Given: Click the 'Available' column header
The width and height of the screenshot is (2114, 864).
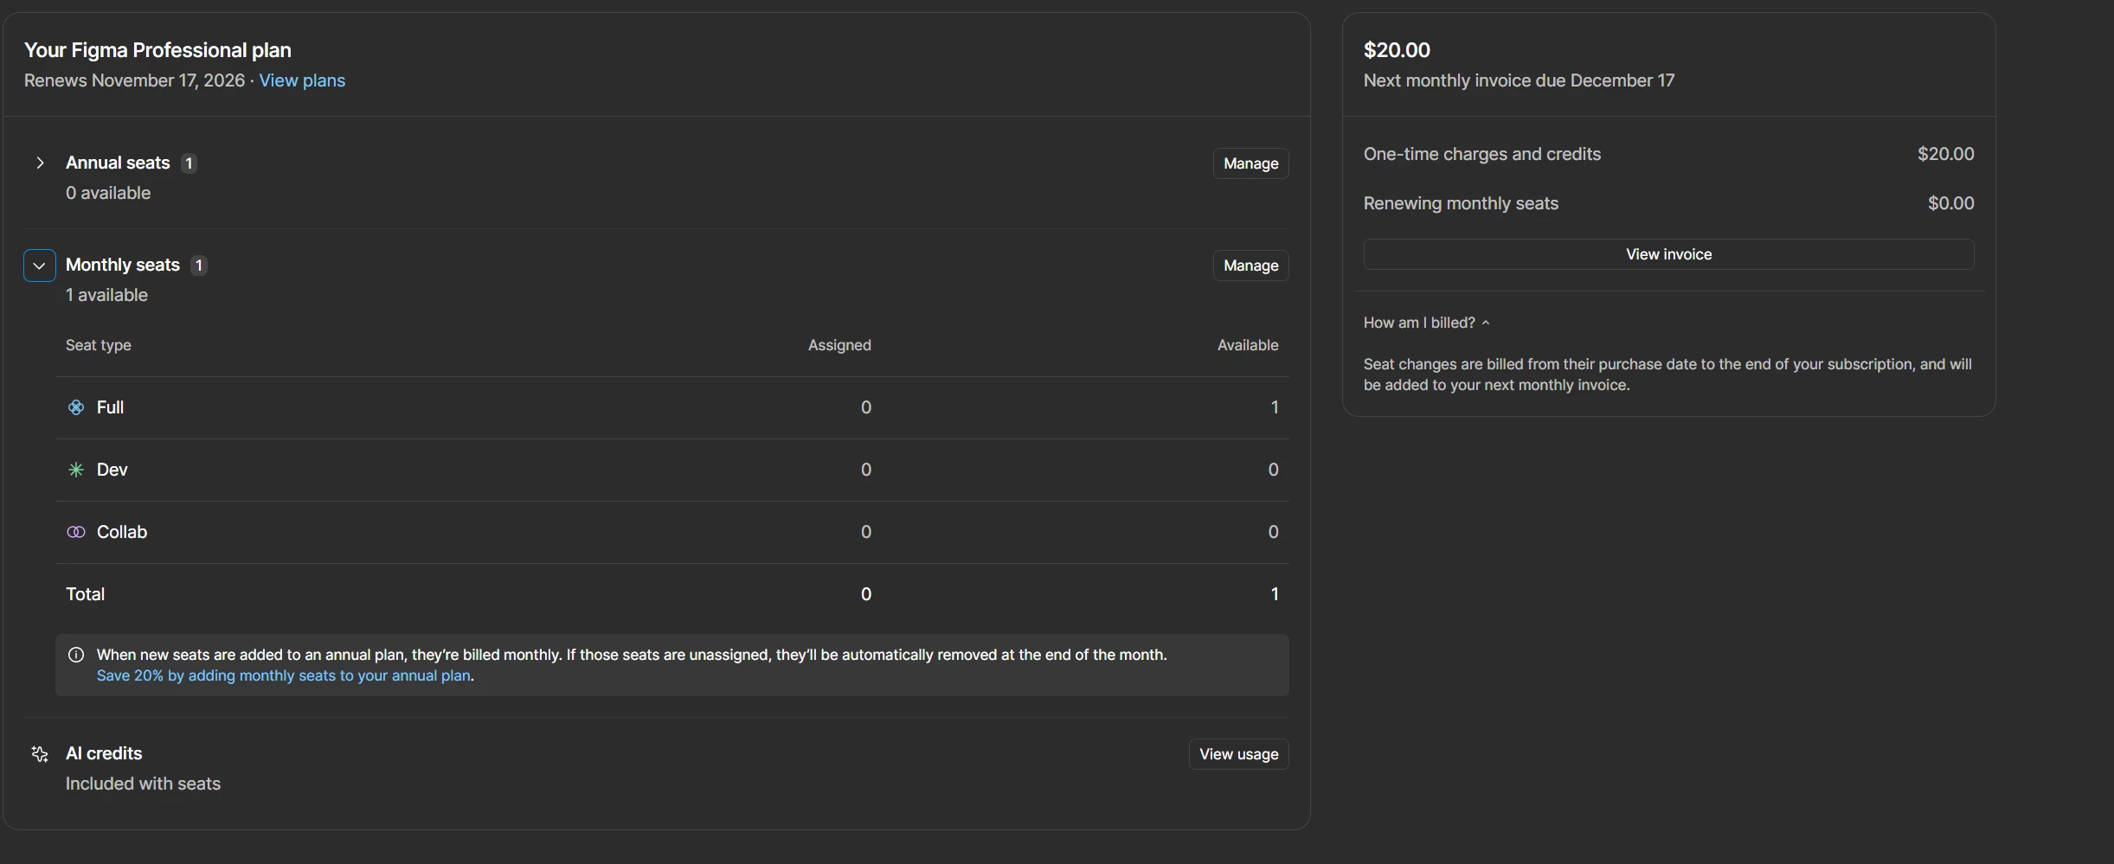Looking at the screenshot, I should point(1248,345).
